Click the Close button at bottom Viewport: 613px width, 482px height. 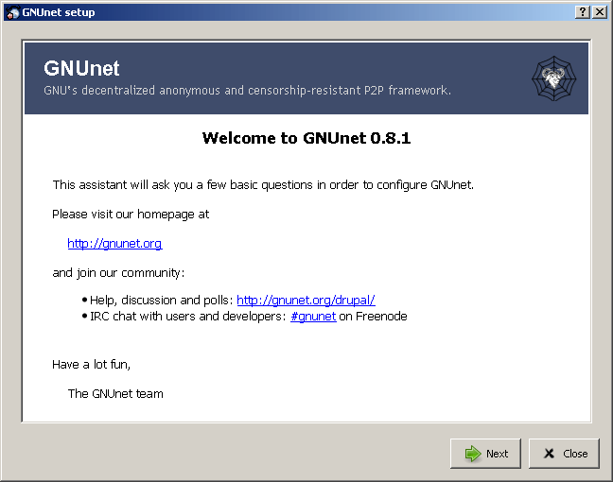[564, 453]
